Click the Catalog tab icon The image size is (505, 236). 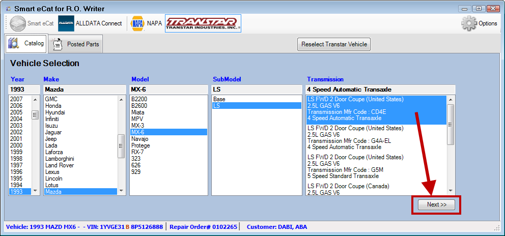pos(14,44)
